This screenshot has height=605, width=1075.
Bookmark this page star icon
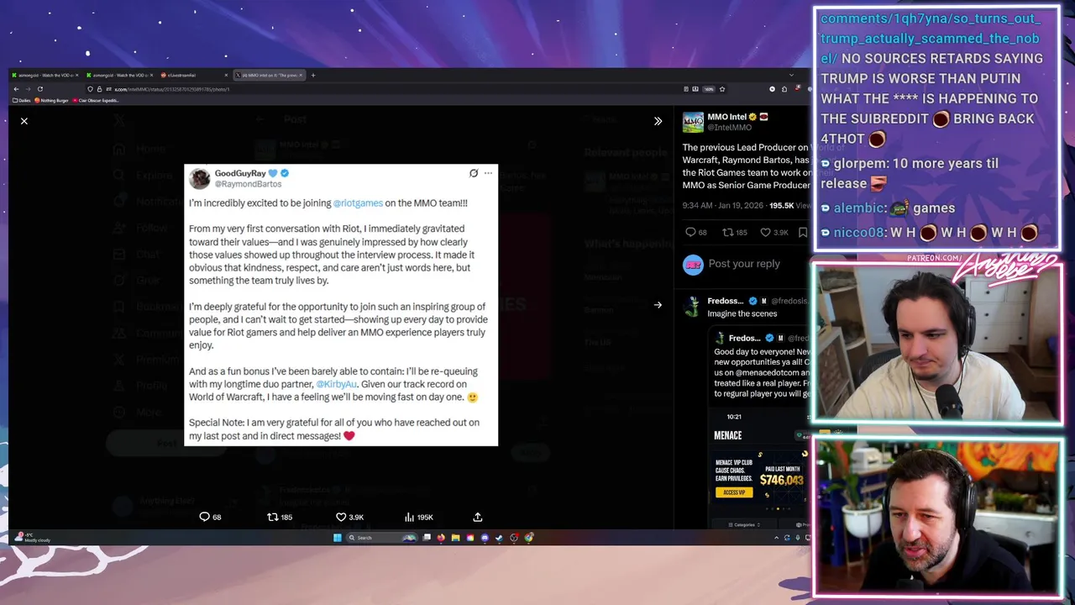click(x=722, y=89)
